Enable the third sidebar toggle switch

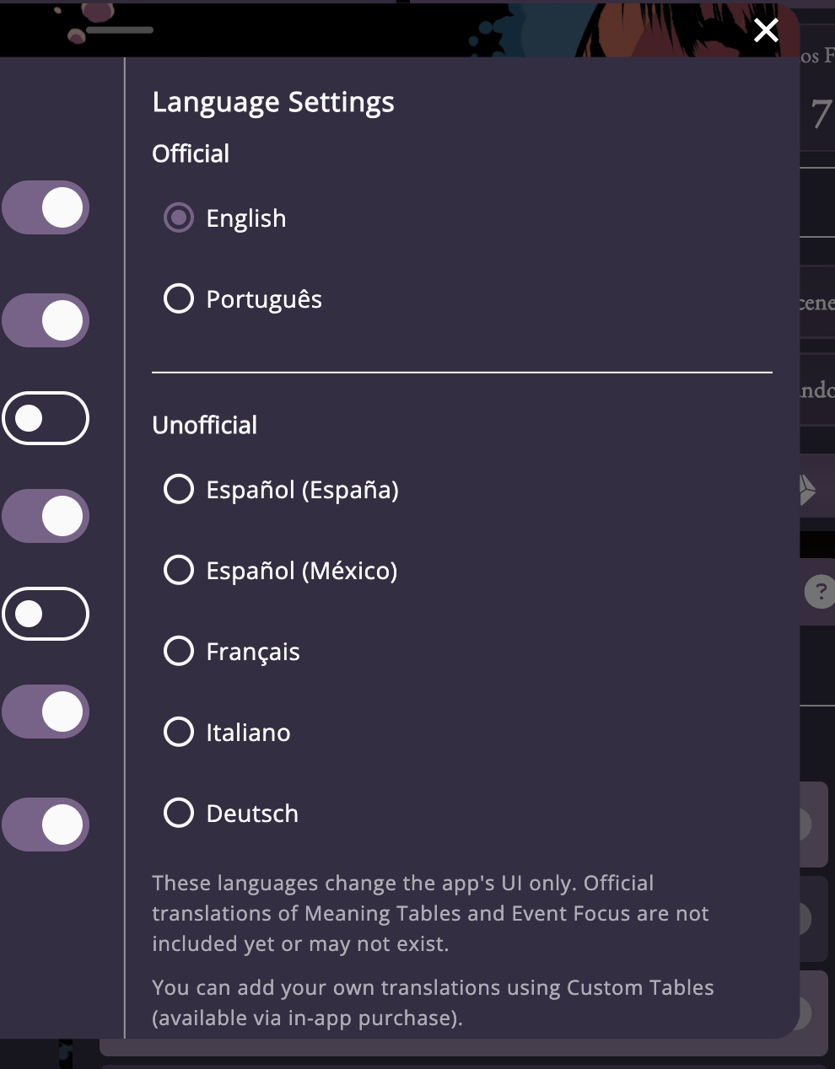click(46, 418)
